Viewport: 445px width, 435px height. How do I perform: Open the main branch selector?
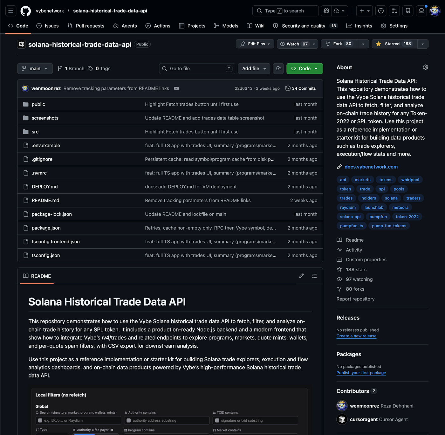(x=35, y=69)
